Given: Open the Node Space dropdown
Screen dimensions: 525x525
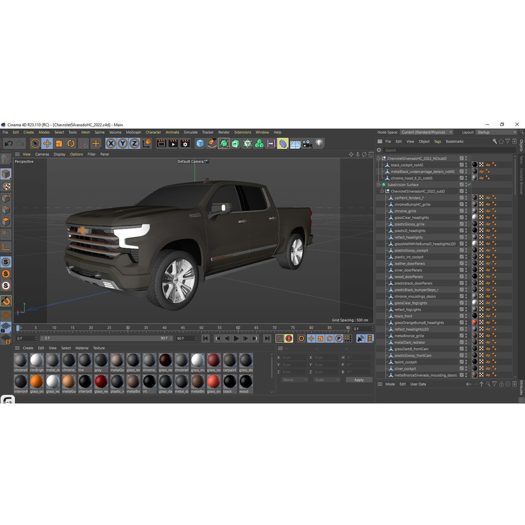Looking at the screenshot, I should point(427,132).
